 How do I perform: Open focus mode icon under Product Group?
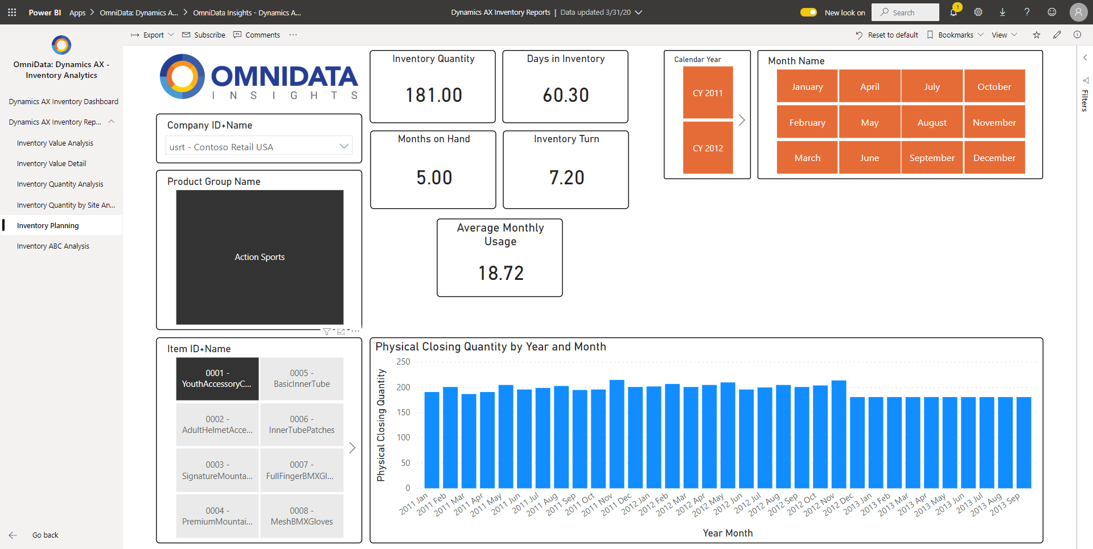(341, 332)
